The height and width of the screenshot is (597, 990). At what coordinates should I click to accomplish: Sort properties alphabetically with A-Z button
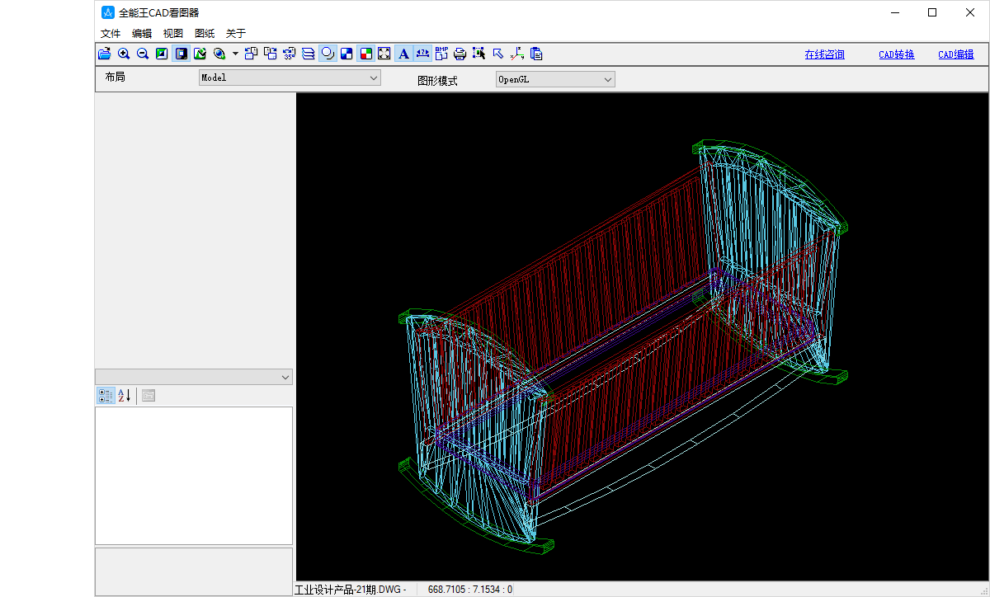[124, 396]
